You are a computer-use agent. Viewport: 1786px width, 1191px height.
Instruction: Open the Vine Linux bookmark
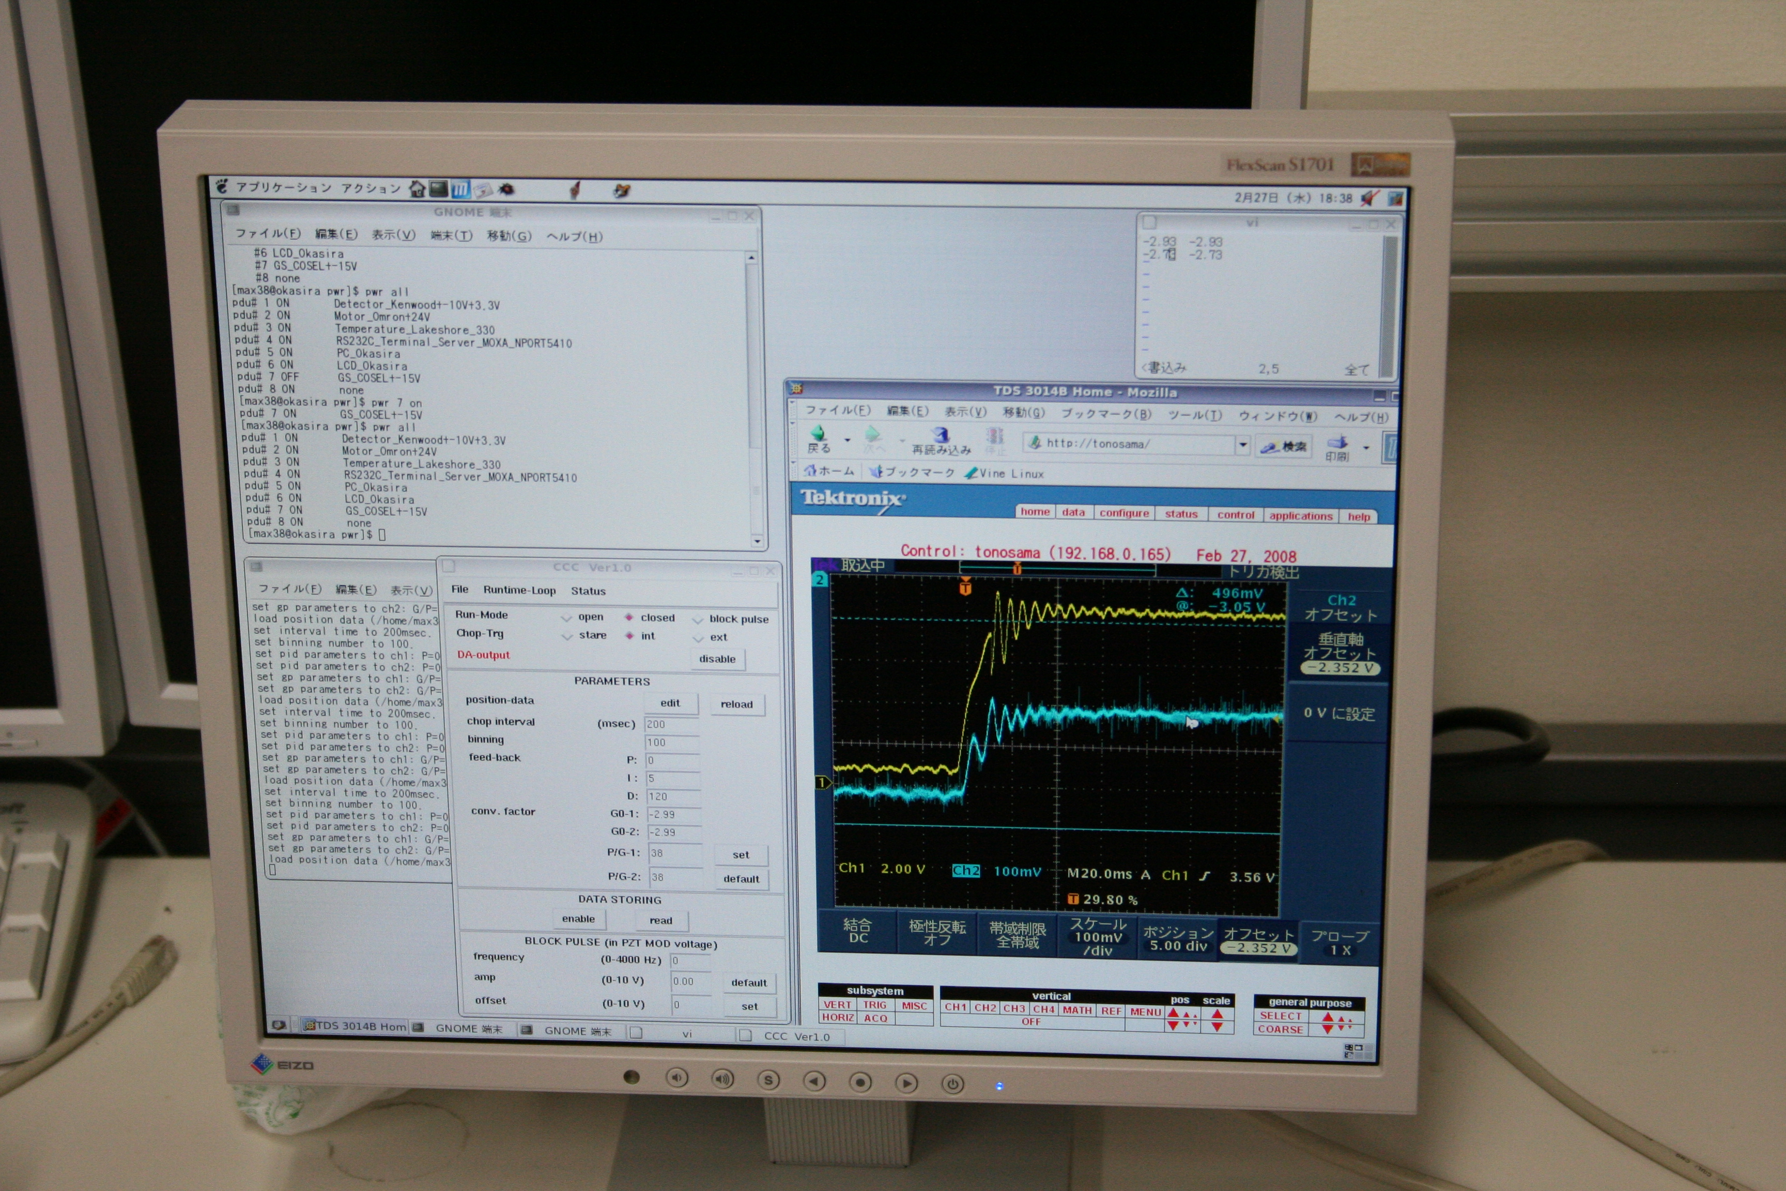coord(1004,473)
